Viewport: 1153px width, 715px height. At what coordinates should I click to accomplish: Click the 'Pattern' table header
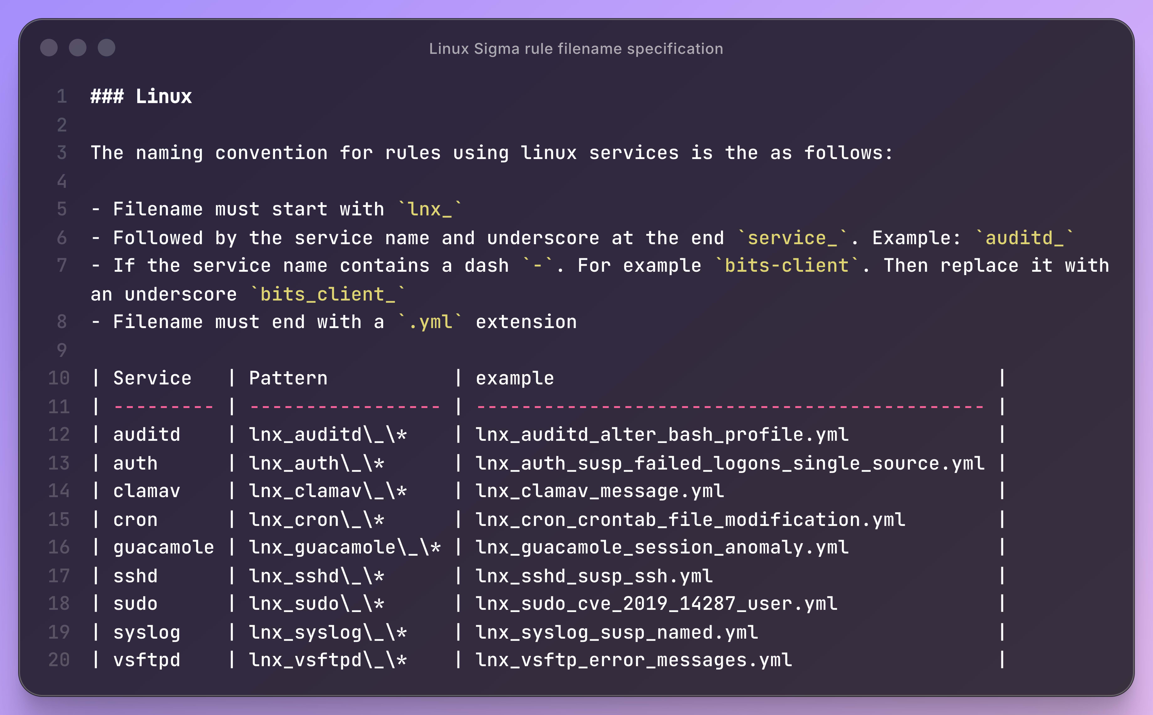(x=288, y=378)
